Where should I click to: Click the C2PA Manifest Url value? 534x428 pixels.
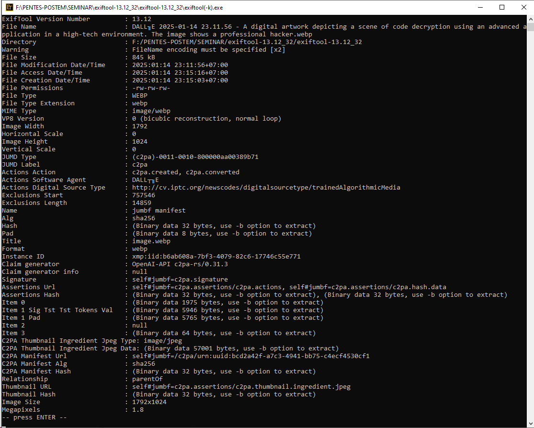click(x=250, y=356)
